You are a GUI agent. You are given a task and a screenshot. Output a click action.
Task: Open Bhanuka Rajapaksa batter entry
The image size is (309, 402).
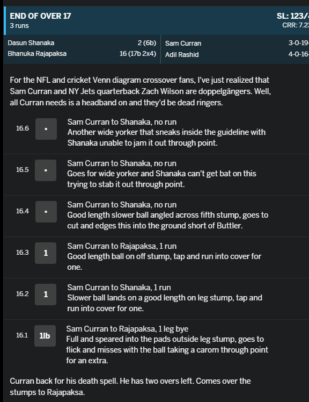pyautogui.click(x=37, y=54)
